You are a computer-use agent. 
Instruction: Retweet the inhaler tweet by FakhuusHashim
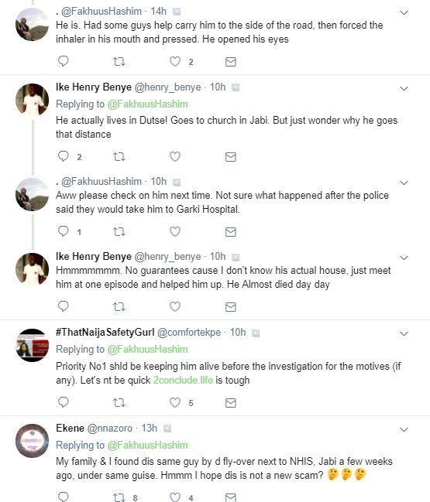[x=119, y=61]
